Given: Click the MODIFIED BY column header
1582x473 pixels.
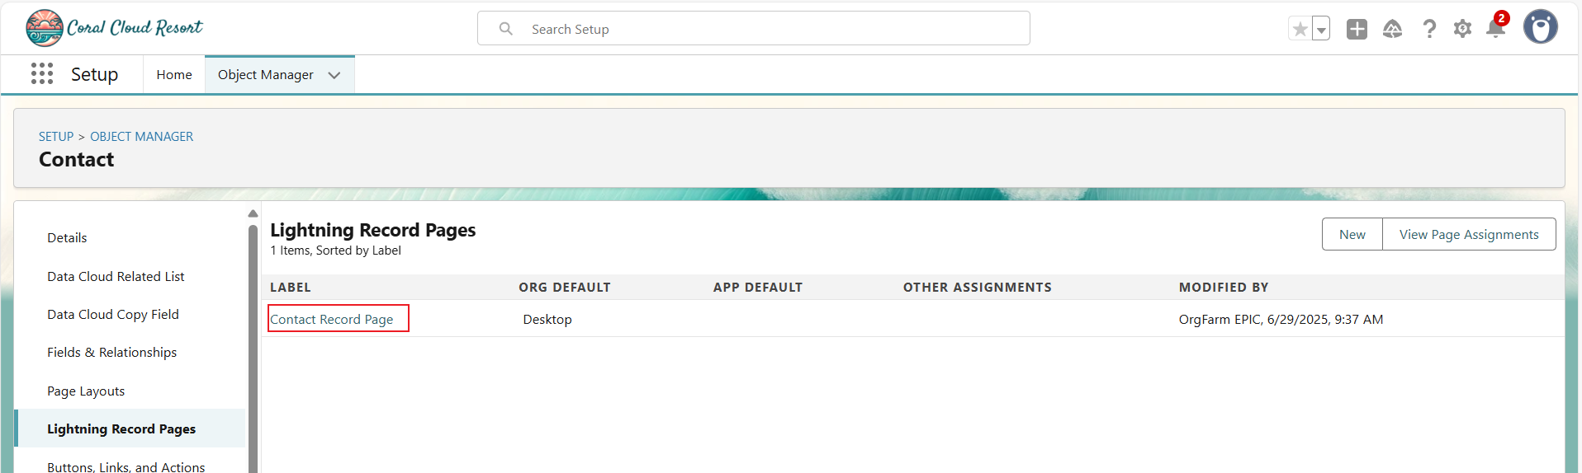Looking at the screenshot, I should [1224, 288].
